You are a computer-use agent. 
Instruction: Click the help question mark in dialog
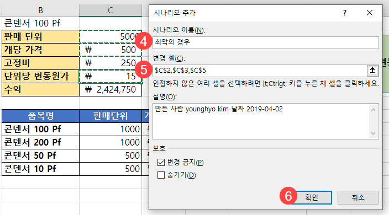[345, 13]
